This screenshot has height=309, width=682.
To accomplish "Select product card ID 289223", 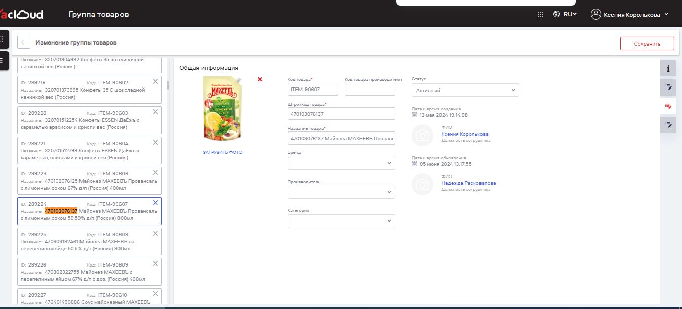I will coord(89,181).
